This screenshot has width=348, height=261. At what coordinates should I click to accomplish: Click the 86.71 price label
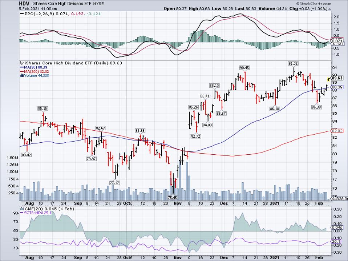point(205,96)
